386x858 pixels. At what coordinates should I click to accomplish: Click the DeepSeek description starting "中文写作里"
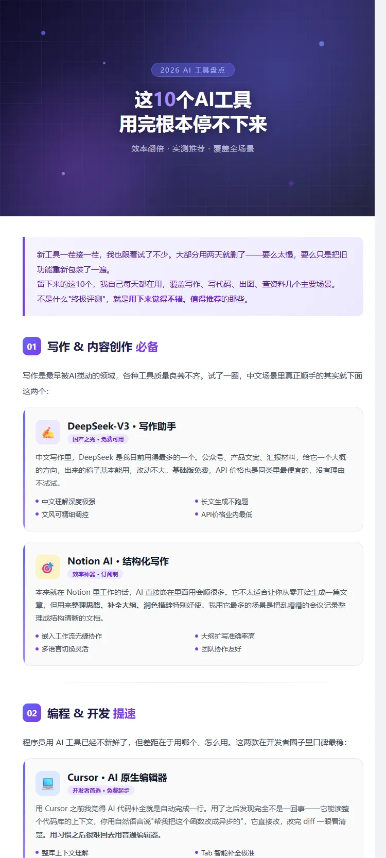click(191, 470)
